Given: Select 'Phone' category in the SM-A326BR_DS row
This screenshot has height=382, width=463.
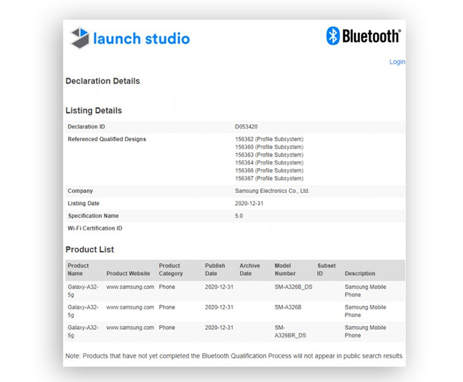Looking at the screenshot, I should 167,328.
